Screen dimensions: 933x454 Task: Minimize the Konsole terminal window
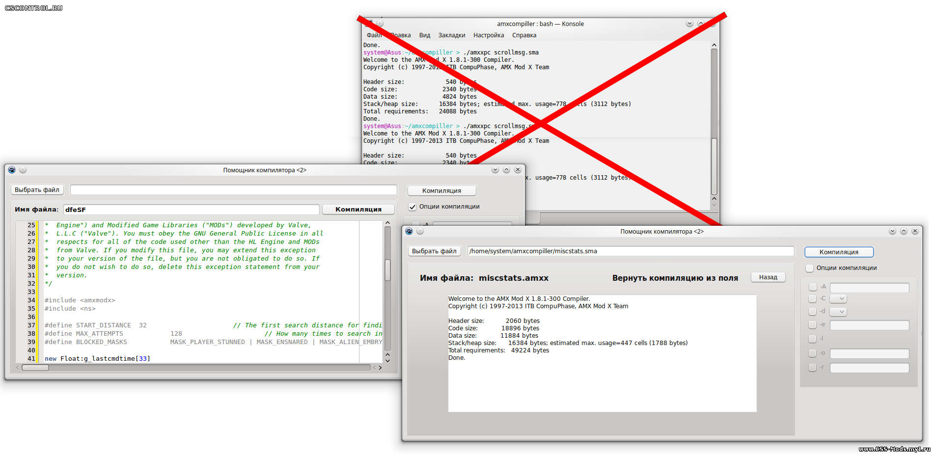click(689, 24)
